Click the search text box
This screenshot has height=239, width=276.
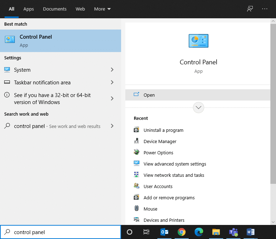click(65, 232)
